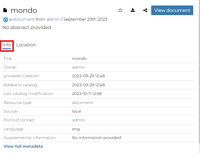
Task: Click the Title value mondo
Action: [x=79, y=59]
